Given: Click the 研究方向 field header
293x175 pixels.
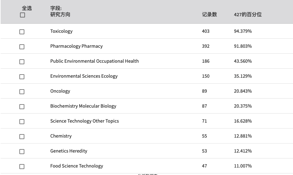Looking at the screenshot, I should pos(60,15).
